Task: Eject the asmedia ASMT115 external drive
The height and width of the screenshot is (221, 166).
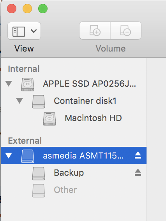Action: [138, 155]
